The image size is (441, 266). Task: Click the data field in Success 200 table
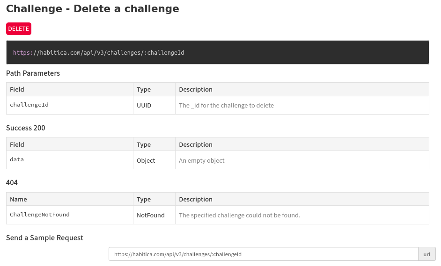17,159
